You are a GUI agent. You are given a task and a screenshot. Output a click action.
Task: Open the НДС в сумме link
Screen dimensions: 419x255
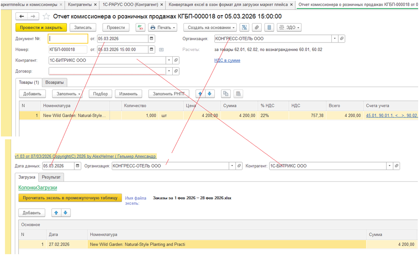[x=227, y=60]
